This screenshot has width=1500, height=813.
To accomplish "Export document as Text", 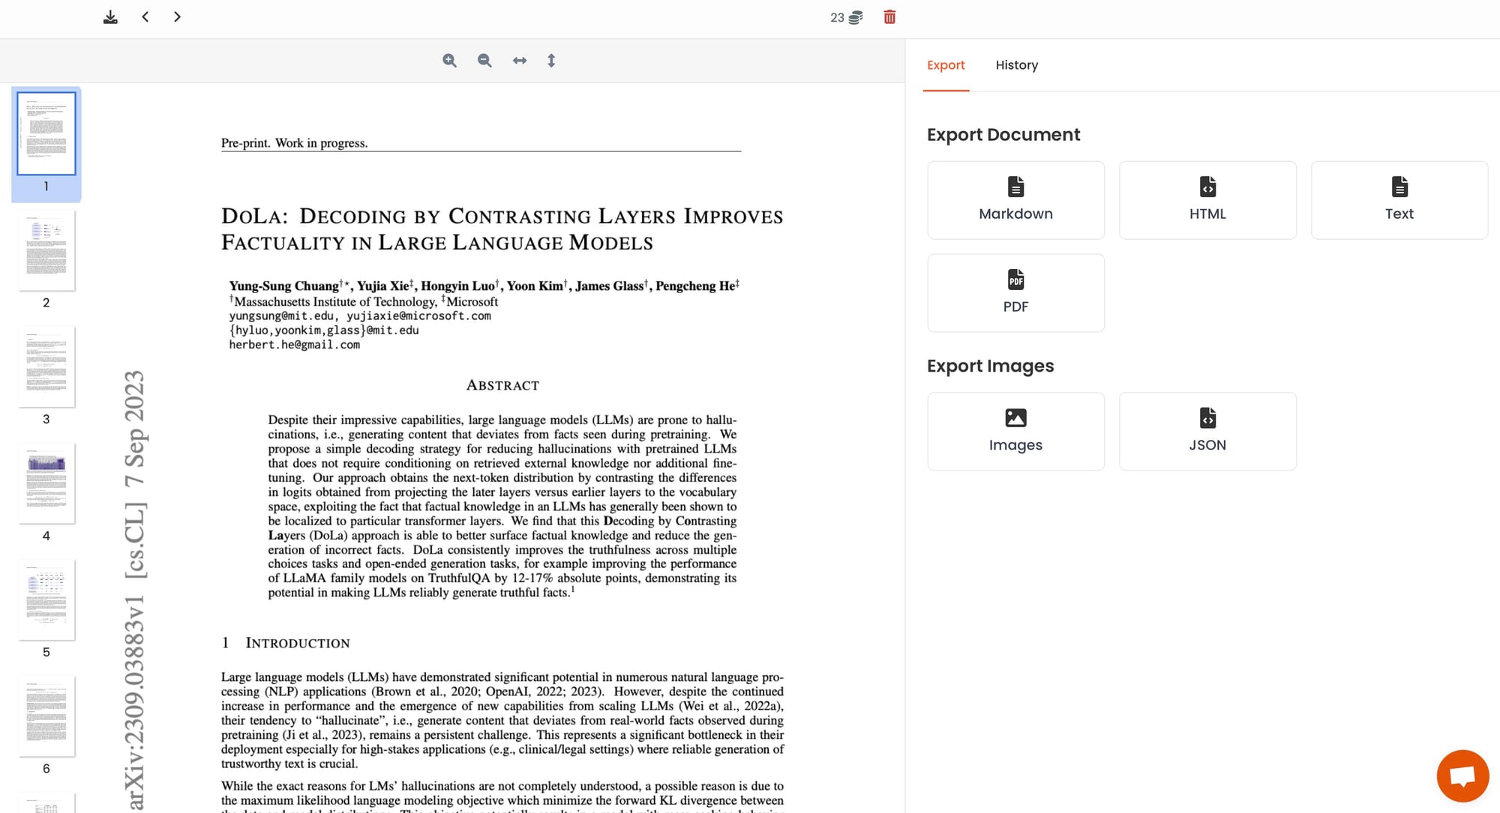I will tap(1399, 200).
